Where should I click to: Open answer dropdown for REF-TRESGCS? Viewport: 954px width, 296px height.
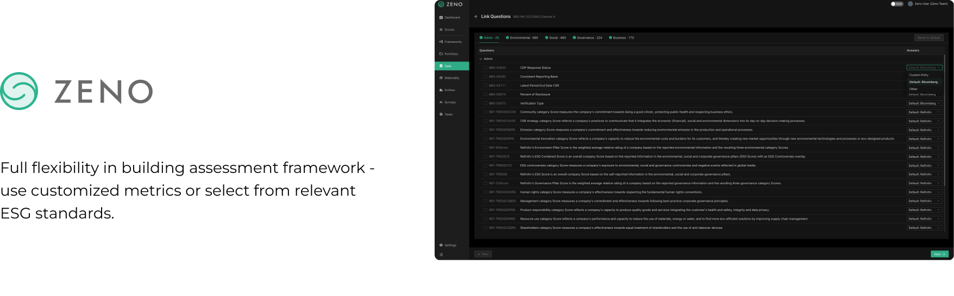(x=924, y=157)
